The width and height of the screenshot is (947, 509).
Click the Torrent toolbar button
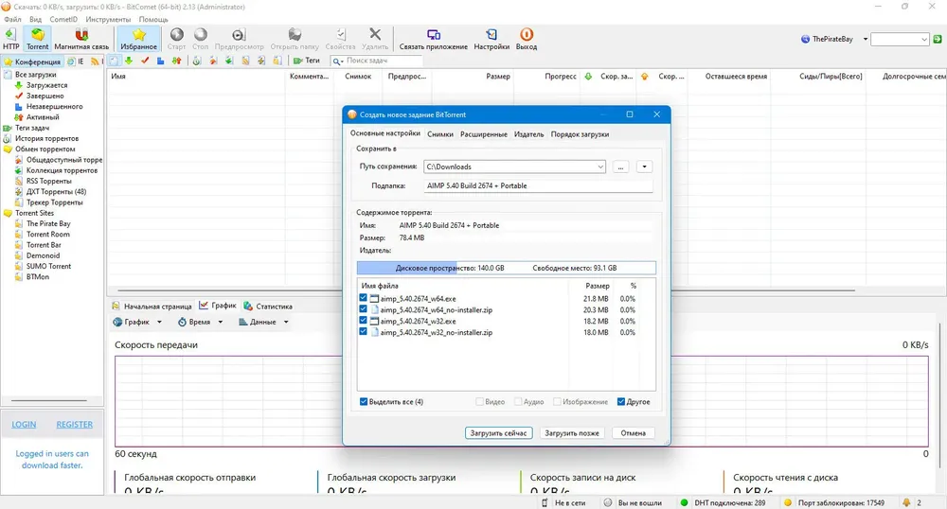[x=37, y=39]
